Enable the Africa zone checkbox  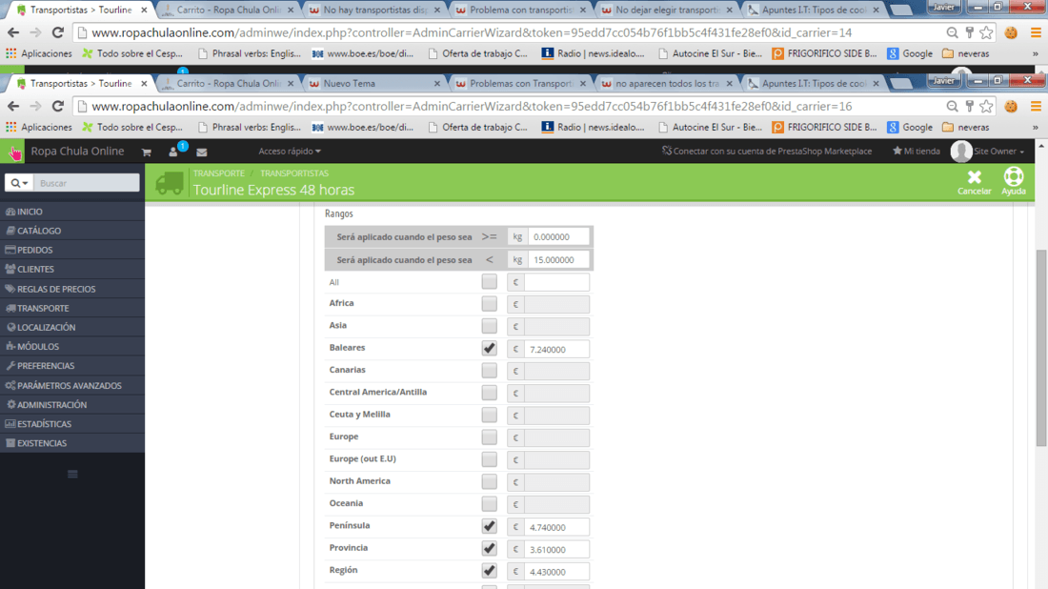[x=490, y=304]
